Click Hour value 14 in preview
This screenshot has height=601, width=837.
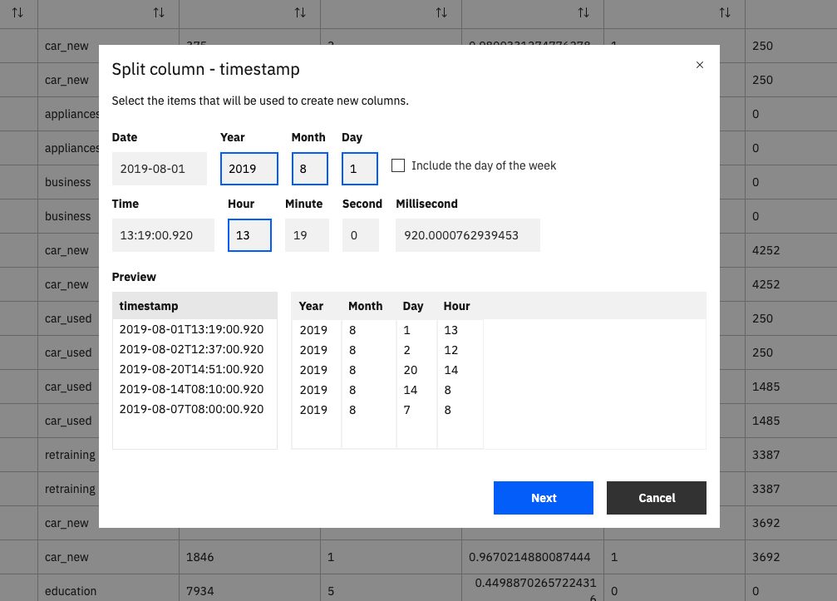pos(451,370)
